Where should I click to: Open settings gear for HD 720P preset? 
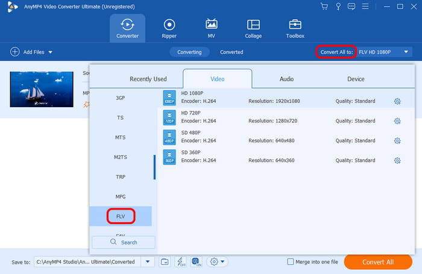[x=397, y=121]
